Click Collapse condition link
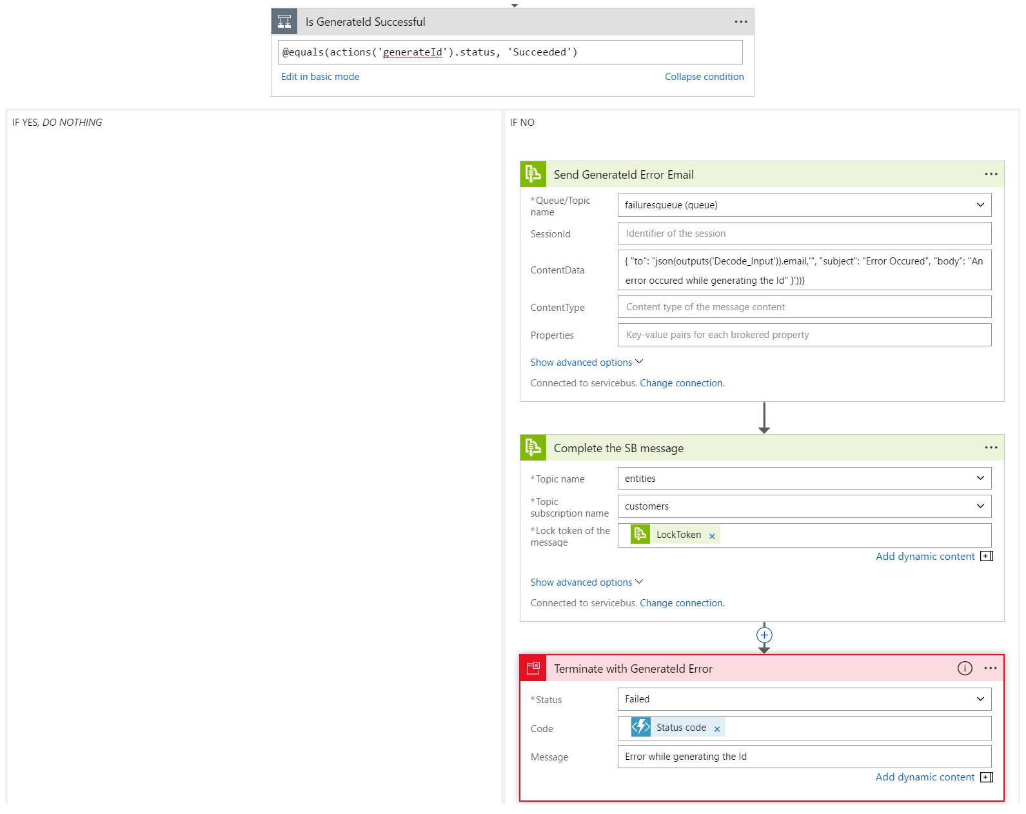The image size is (1026, 814). [704, 77]
